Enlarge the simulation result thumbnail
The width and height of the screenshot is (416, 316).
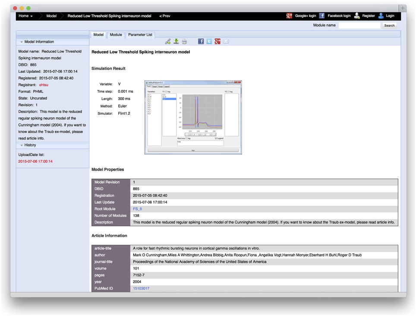tap(193, 117)
